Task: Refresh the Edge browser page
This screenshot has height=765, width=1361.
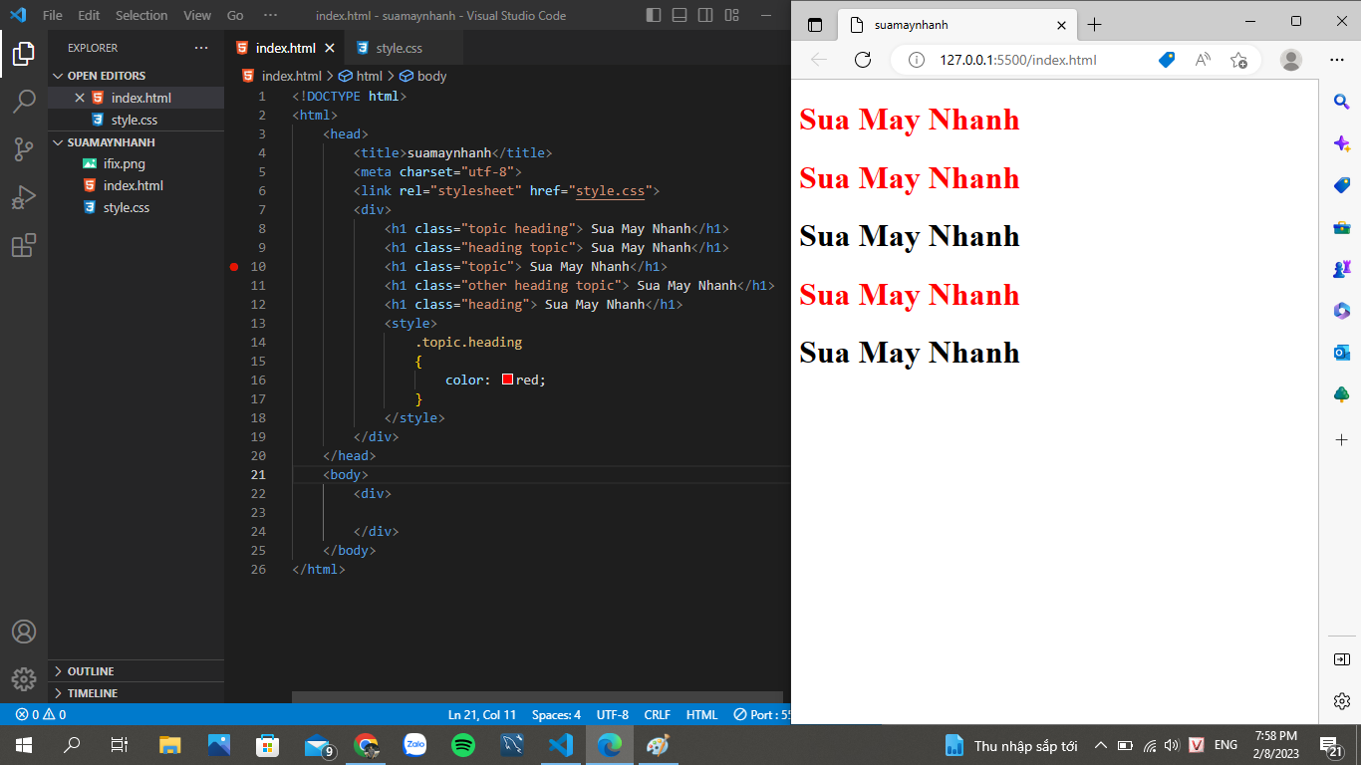Action: [x=864, y=60]
